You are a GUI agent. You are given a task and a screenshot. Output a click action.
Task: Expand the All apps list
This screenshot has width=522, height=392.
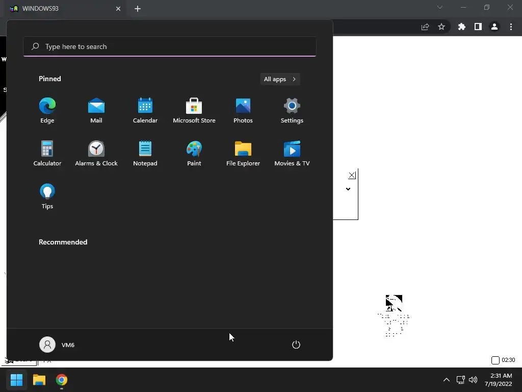(280, 79)
